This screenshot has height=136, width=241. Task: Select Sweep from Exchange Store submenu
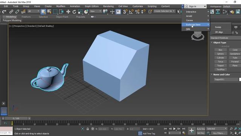tap(218, 27)
